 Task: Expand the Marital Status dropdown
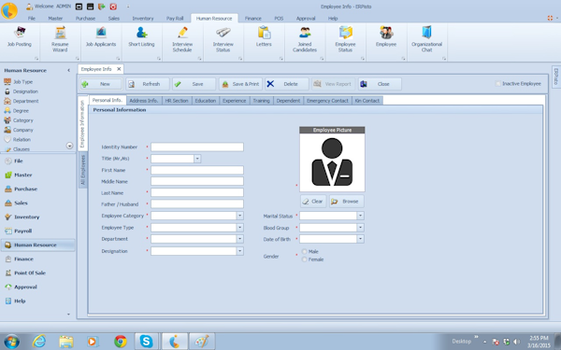point(360,216)
